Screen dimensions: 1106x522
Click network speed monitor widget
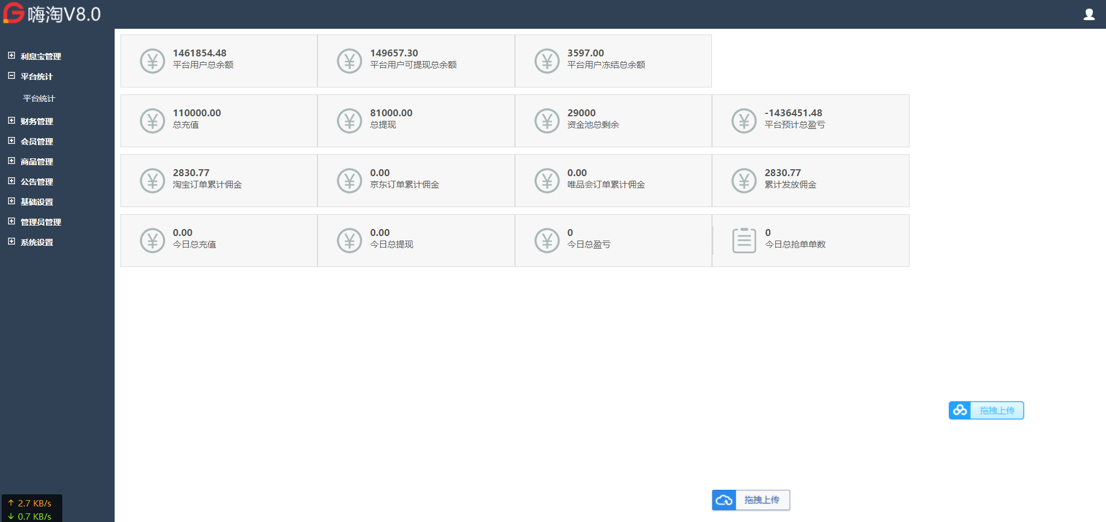click(32, 509)
